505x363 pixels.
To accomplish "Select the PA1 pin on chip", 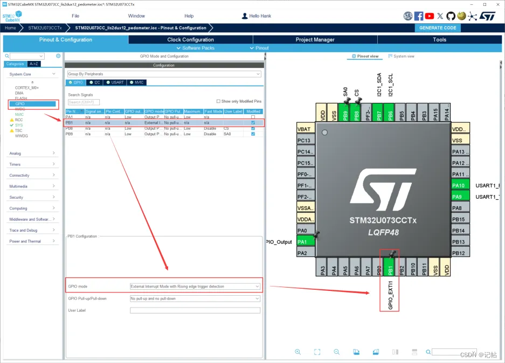I will pos(306,242).
